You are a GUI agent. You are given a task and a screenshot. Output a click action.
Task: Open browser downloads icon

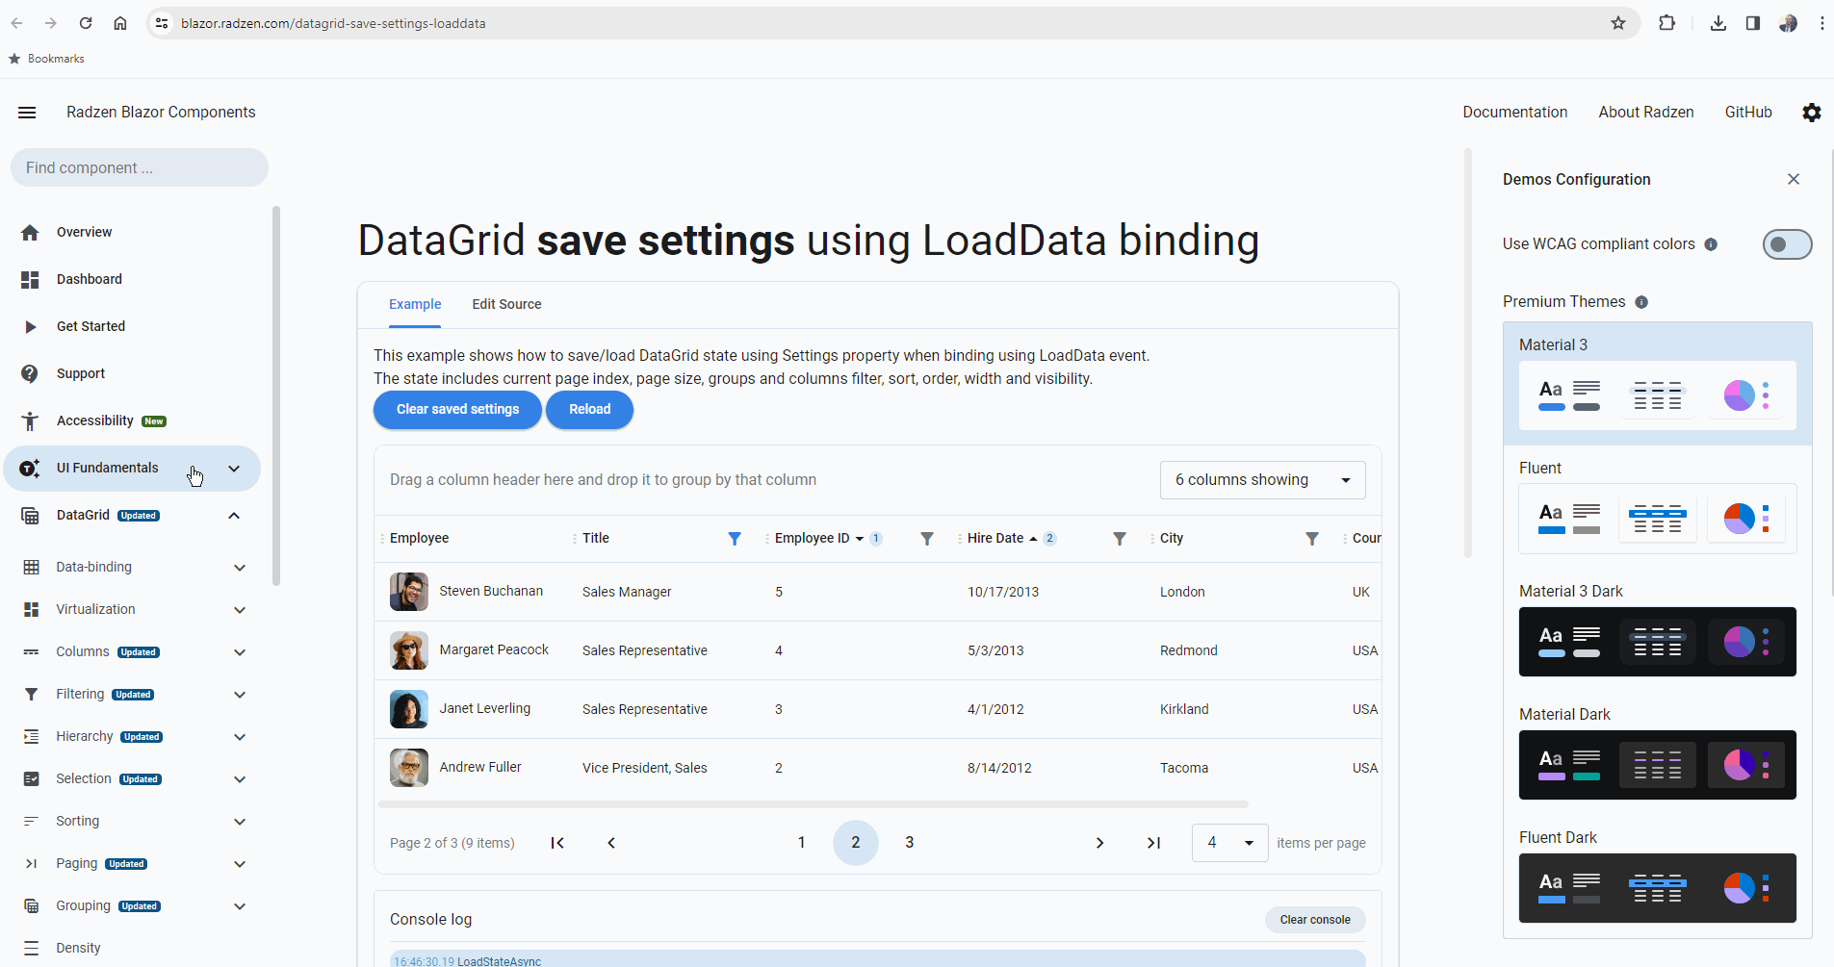(1718, 23)
